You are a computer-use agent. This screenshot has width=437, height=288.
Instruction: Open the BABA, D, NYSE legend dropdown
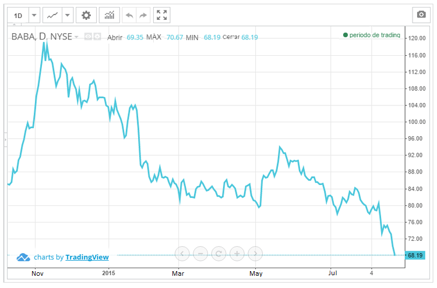76,37
